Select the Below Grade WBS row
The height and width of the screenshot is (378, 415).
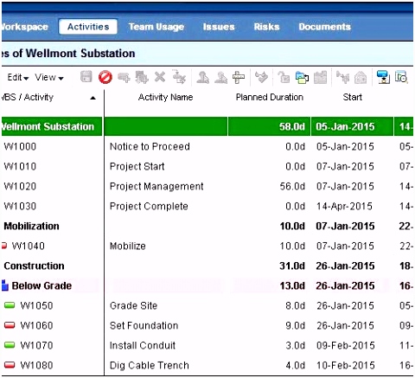click(x=207, y=285)
